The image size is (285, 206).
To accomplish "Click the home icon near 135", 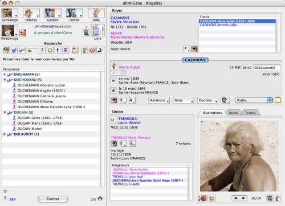I will click(x=100, y=199).
